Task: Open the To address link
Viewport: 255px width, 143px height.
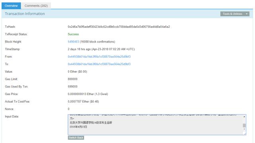Action: pyautogui.click(x=99, y=64)
